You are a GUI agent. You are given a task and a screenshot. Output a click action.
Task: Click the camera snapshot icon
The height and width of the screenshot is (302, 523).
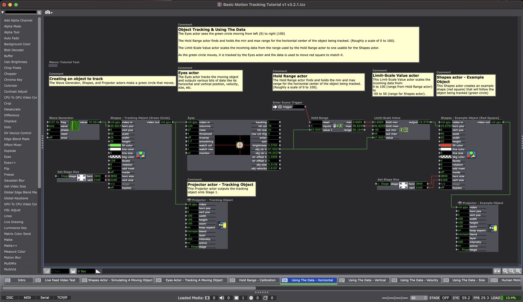[47, 12]
